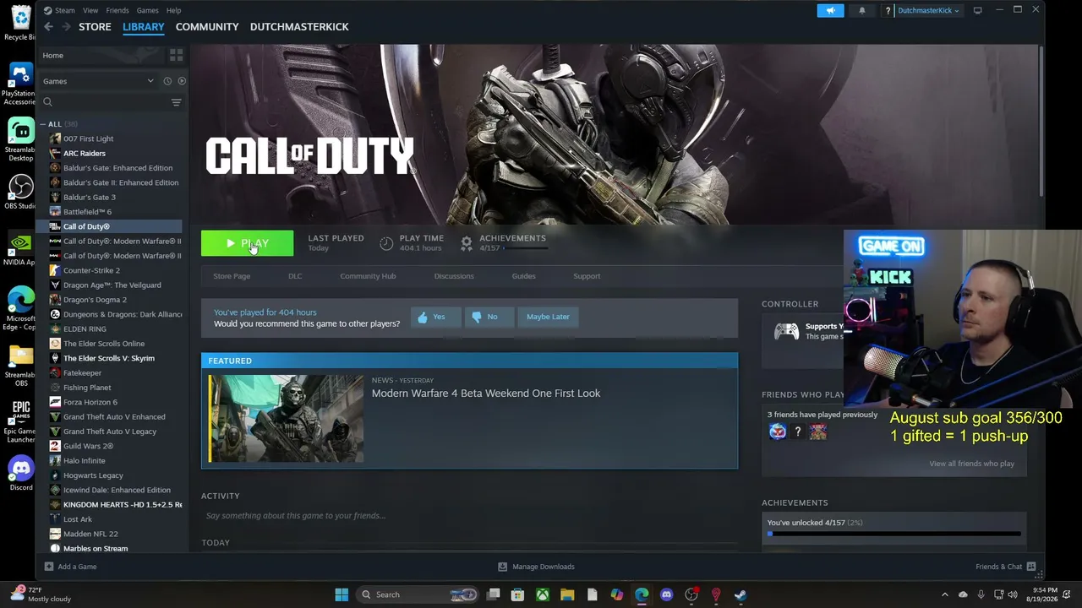Open the Store Page link
Screen dimensions: 1082x608
[x=232, y=276]
